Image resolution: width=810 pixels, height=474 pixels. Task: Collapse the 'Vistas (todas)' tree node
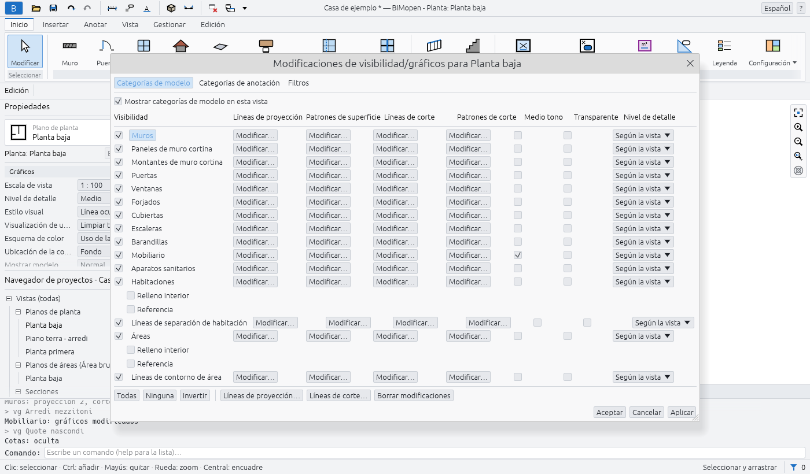click(x=9, y=299)
